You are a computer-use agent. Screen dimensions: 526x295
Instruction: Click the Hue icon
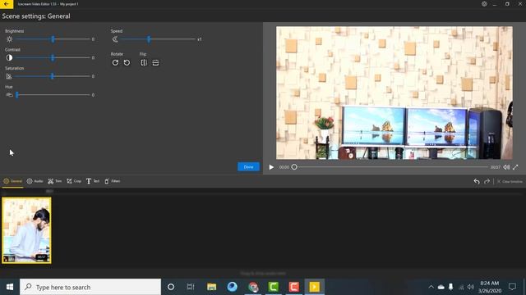pyautogui.click(x=9, y=95)
